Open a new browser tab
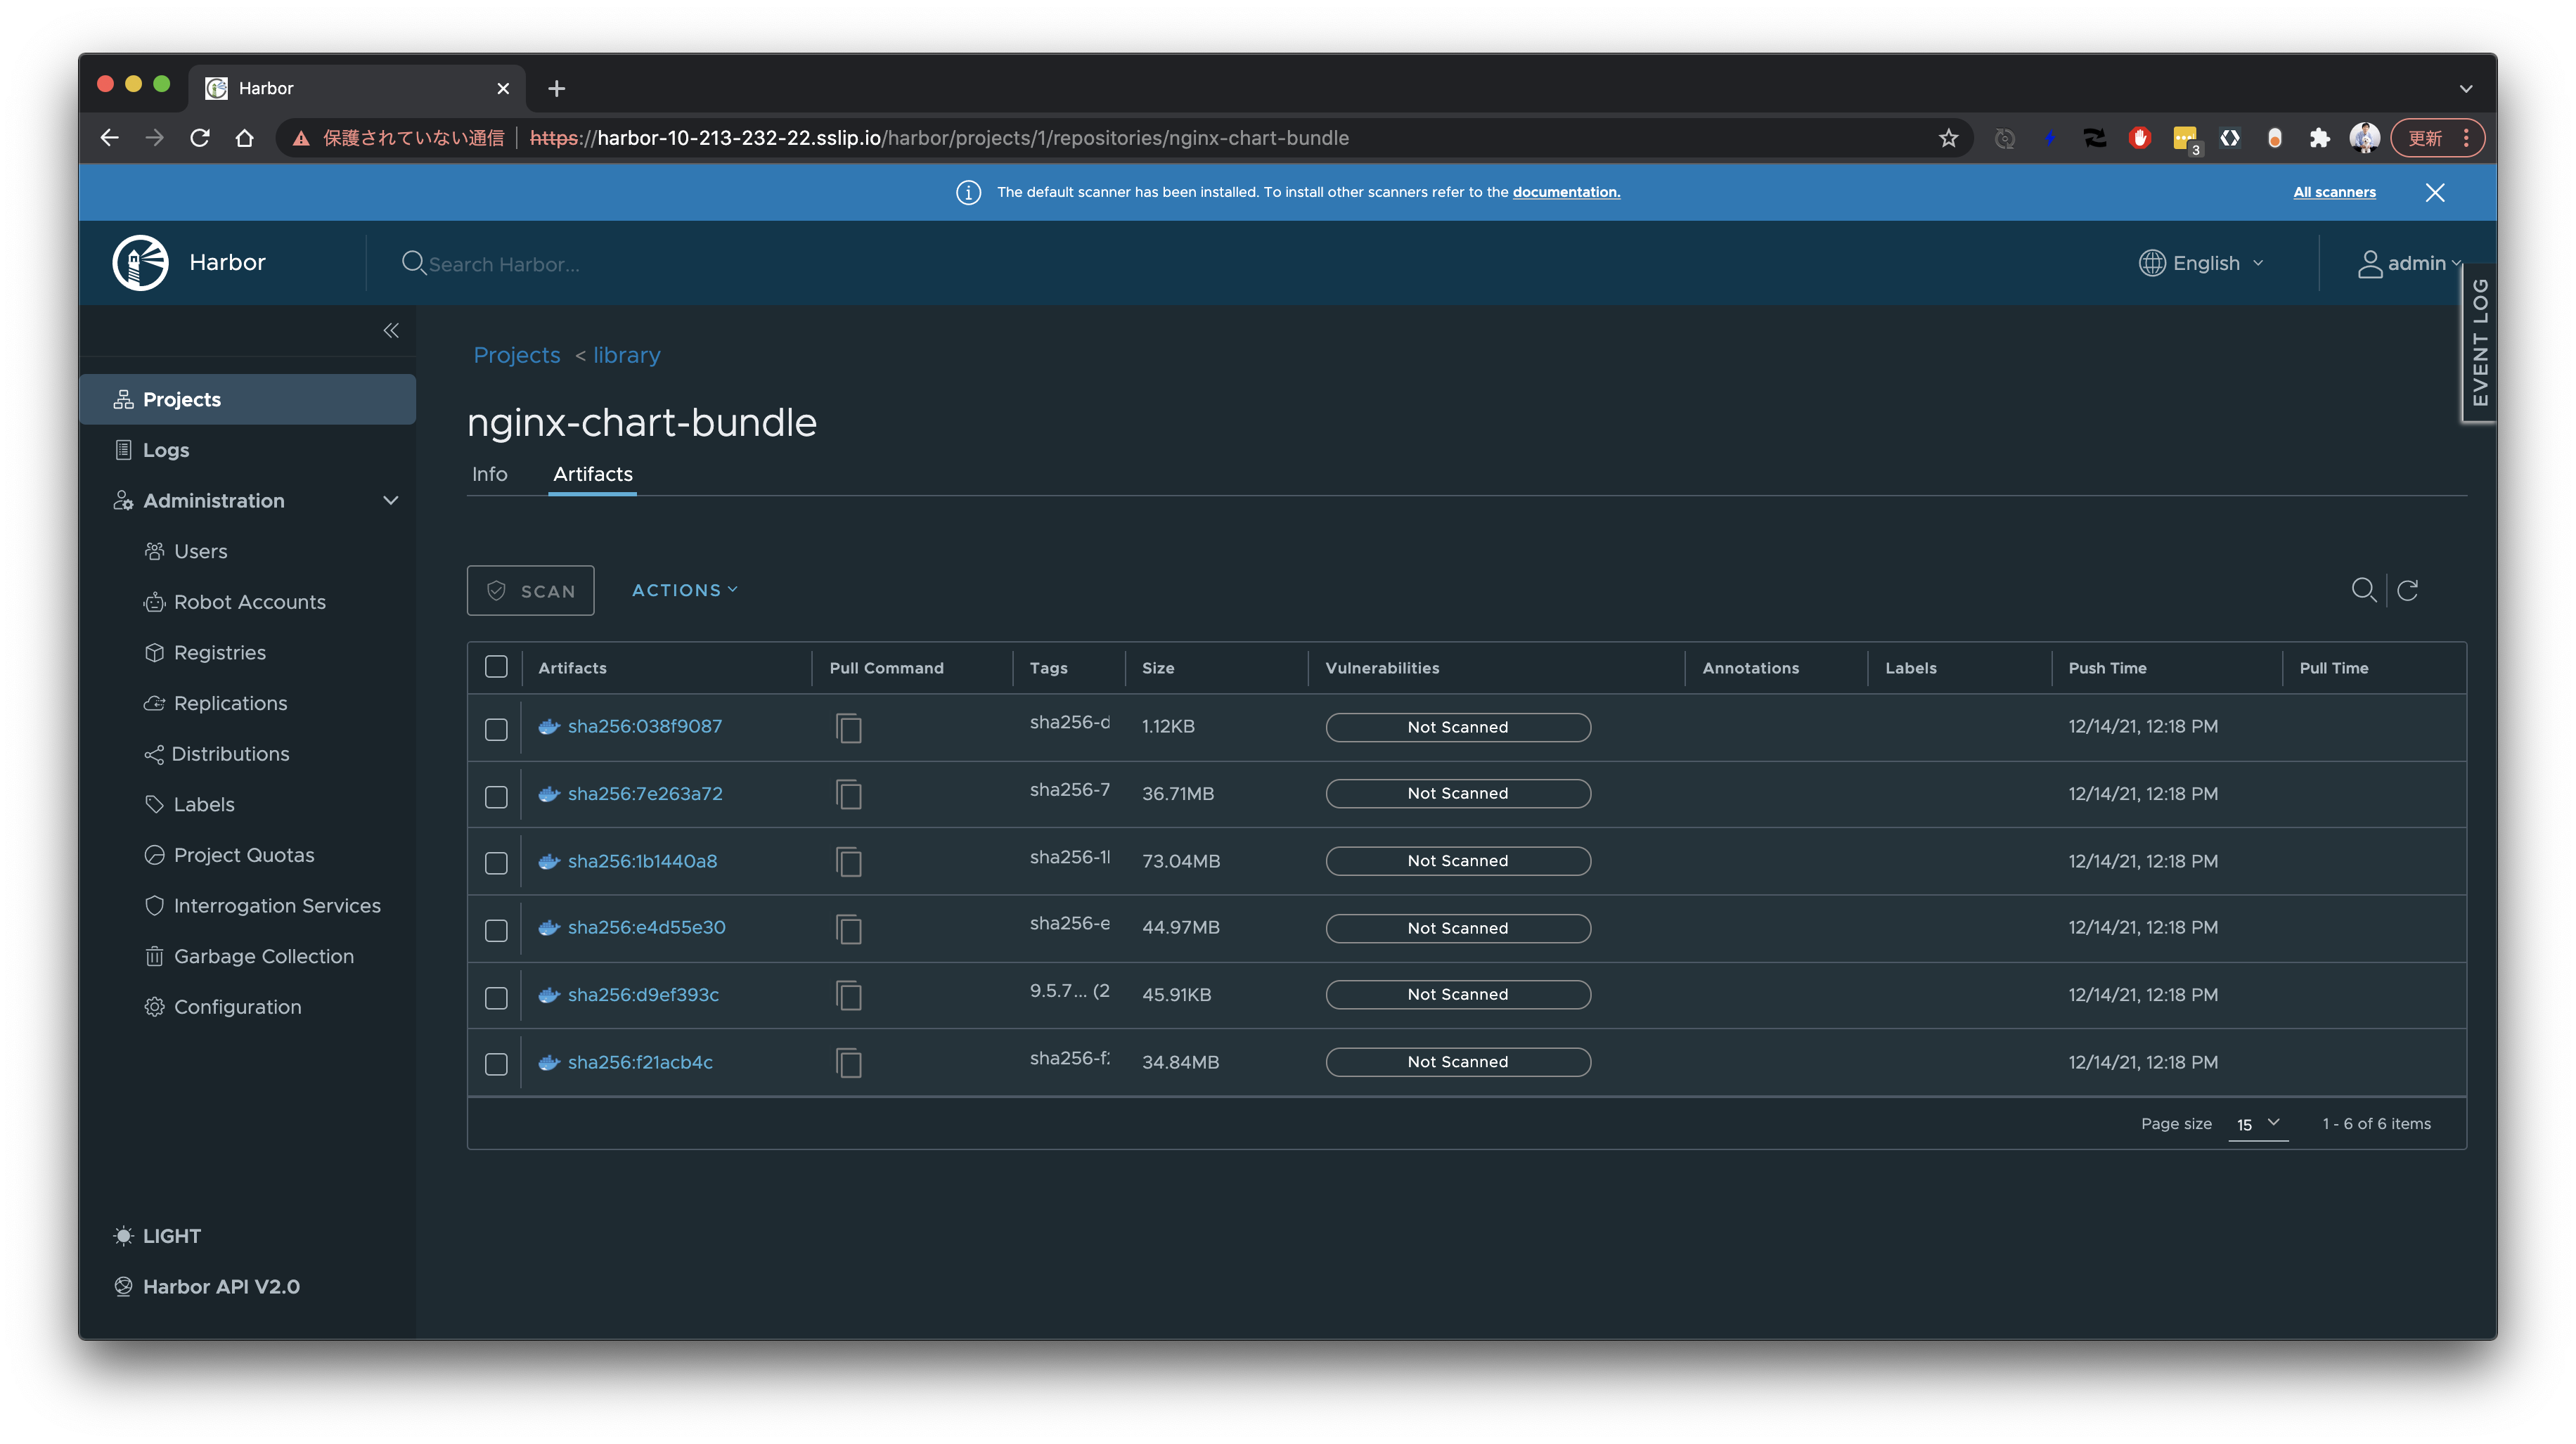 coord(557,88)
